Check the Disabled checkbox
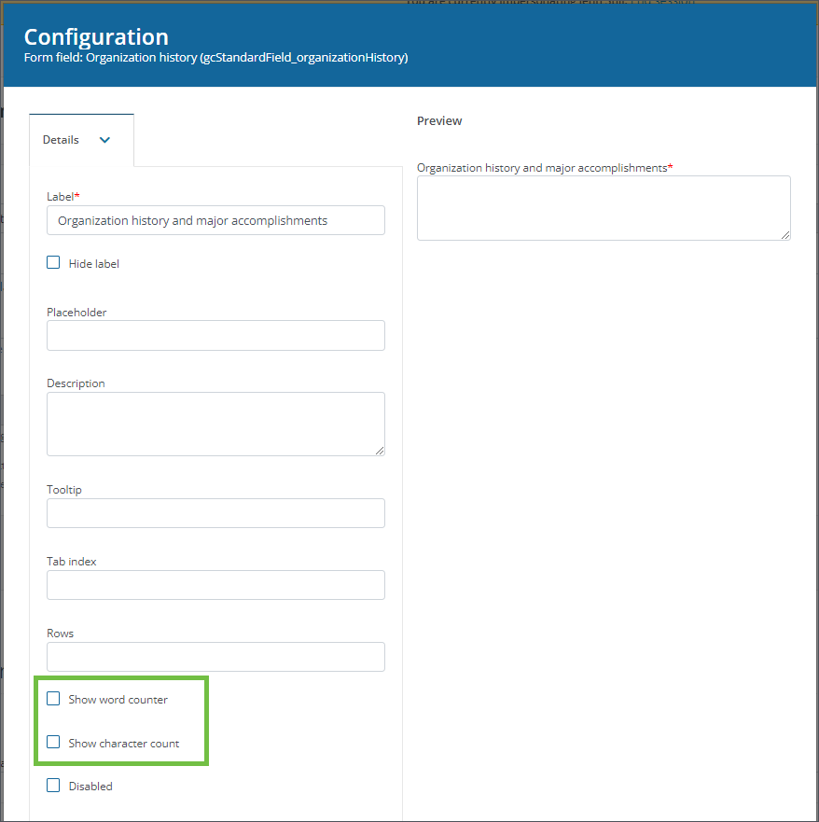This screenshot has width=819, height=822. (x=54, y=786)
